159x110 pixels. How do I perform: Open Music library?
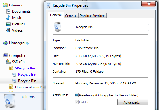click(17, 18)
